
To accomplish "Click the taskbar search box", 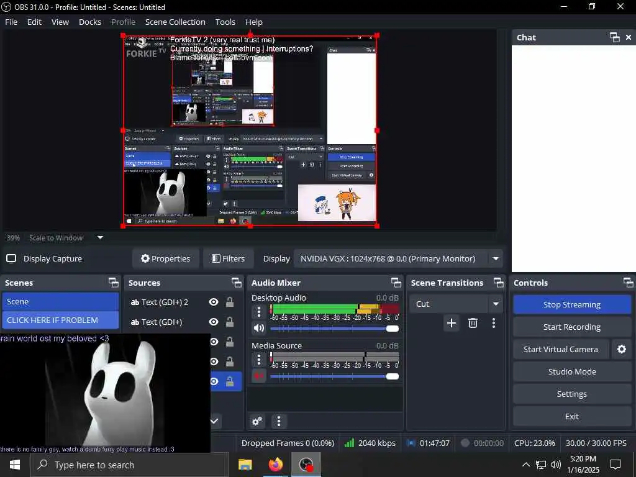I will (x=129, y=465).
